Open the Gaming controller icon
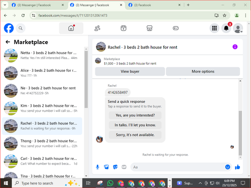 (x=176, y=28)
